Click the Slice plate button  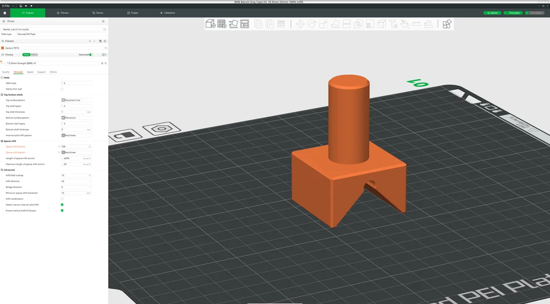point(514,13)
